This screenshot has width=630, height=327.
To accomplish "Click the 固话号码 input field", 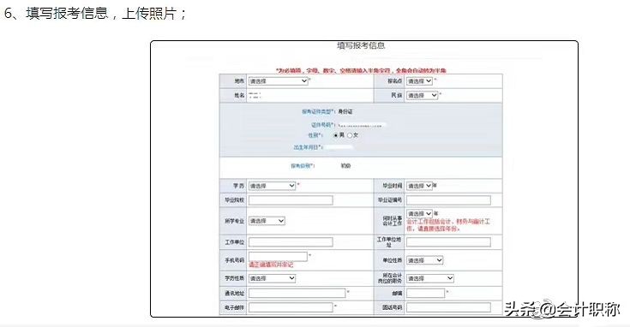I will pyautogui.click(x=448, y=307).
